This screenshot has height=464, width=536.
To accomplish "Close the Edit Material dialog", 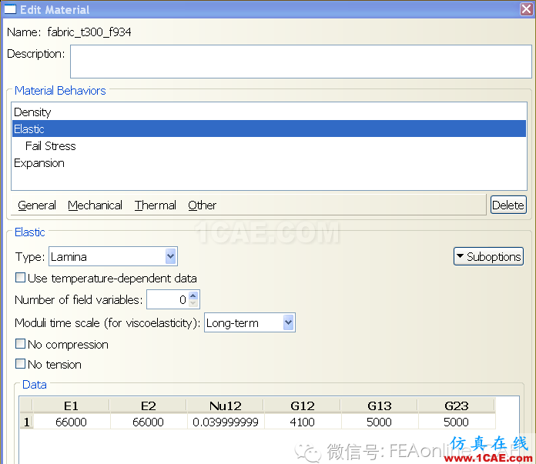I will (527, 9).
